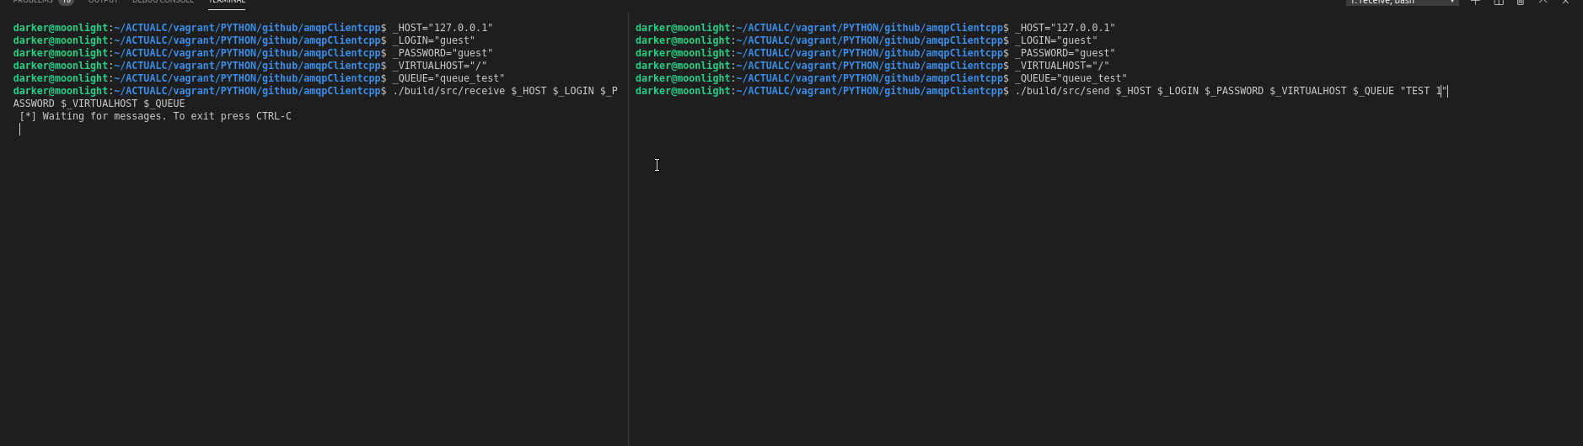Click darker@moonlight prompt on first left terminal line
Screen dimensions: 1583x446
pos(61,28)
